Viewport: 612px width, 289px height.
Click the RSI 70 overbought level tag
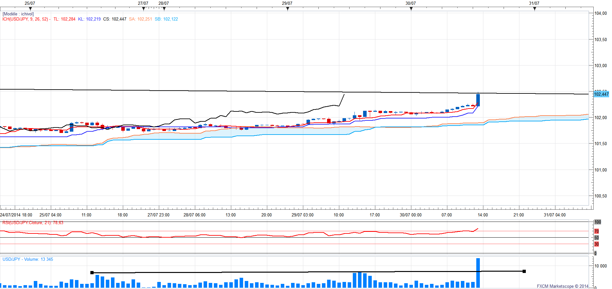click(x=597, y=231)
